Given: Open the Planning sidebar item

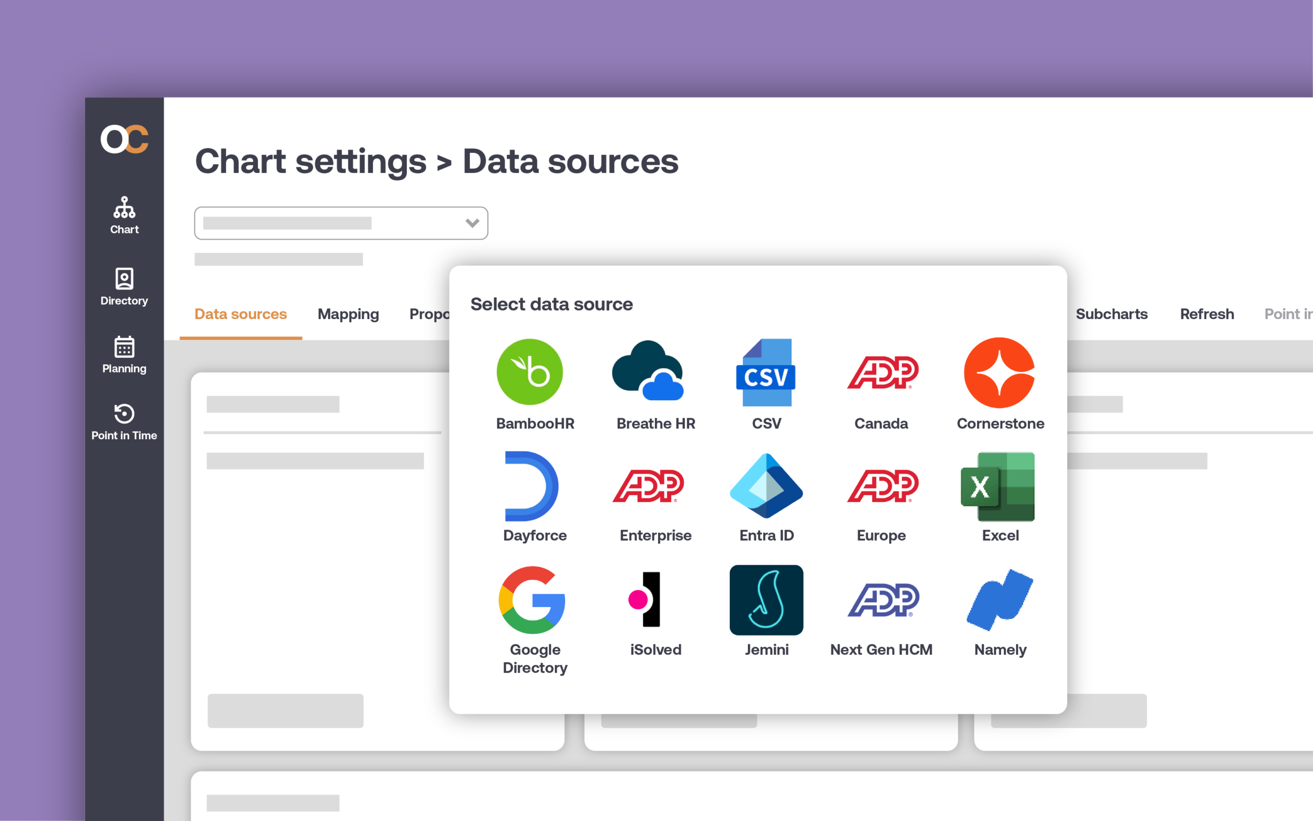Looking at the screenshot, I should click(124, 355).
